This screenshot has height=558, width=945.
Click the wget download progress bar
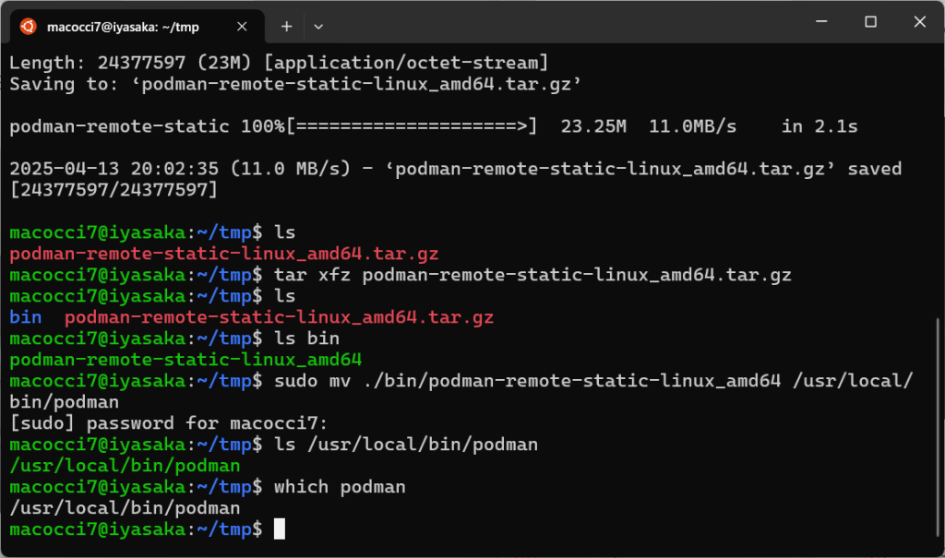tap(411, 126)
